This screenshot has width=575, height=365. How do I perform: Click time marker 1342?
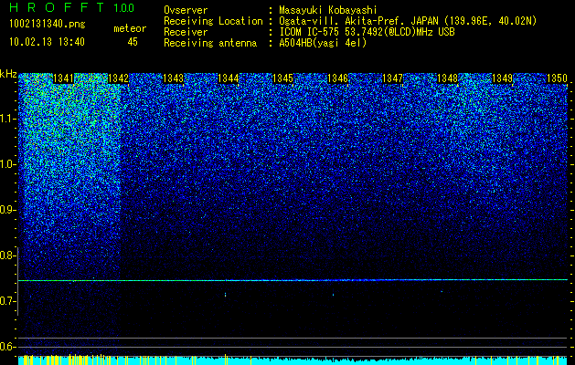point(118,78)
